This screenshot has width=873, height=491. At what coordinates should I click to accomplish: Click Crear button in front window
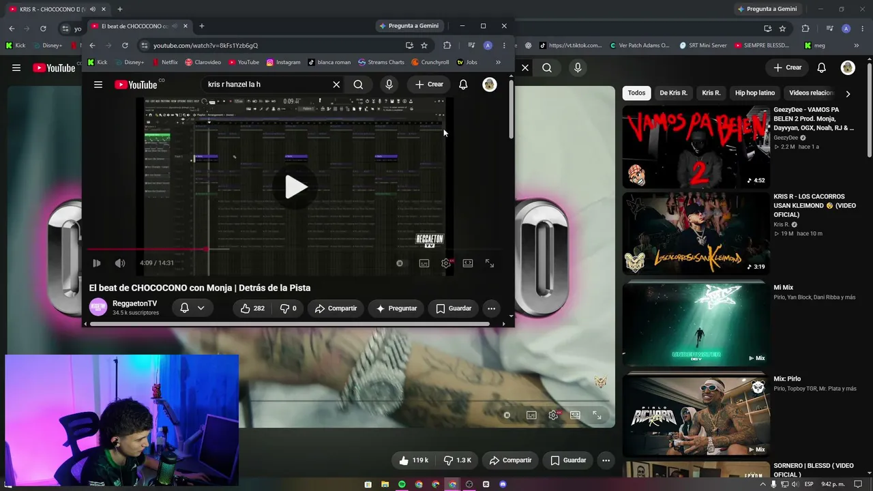point(429,85)
